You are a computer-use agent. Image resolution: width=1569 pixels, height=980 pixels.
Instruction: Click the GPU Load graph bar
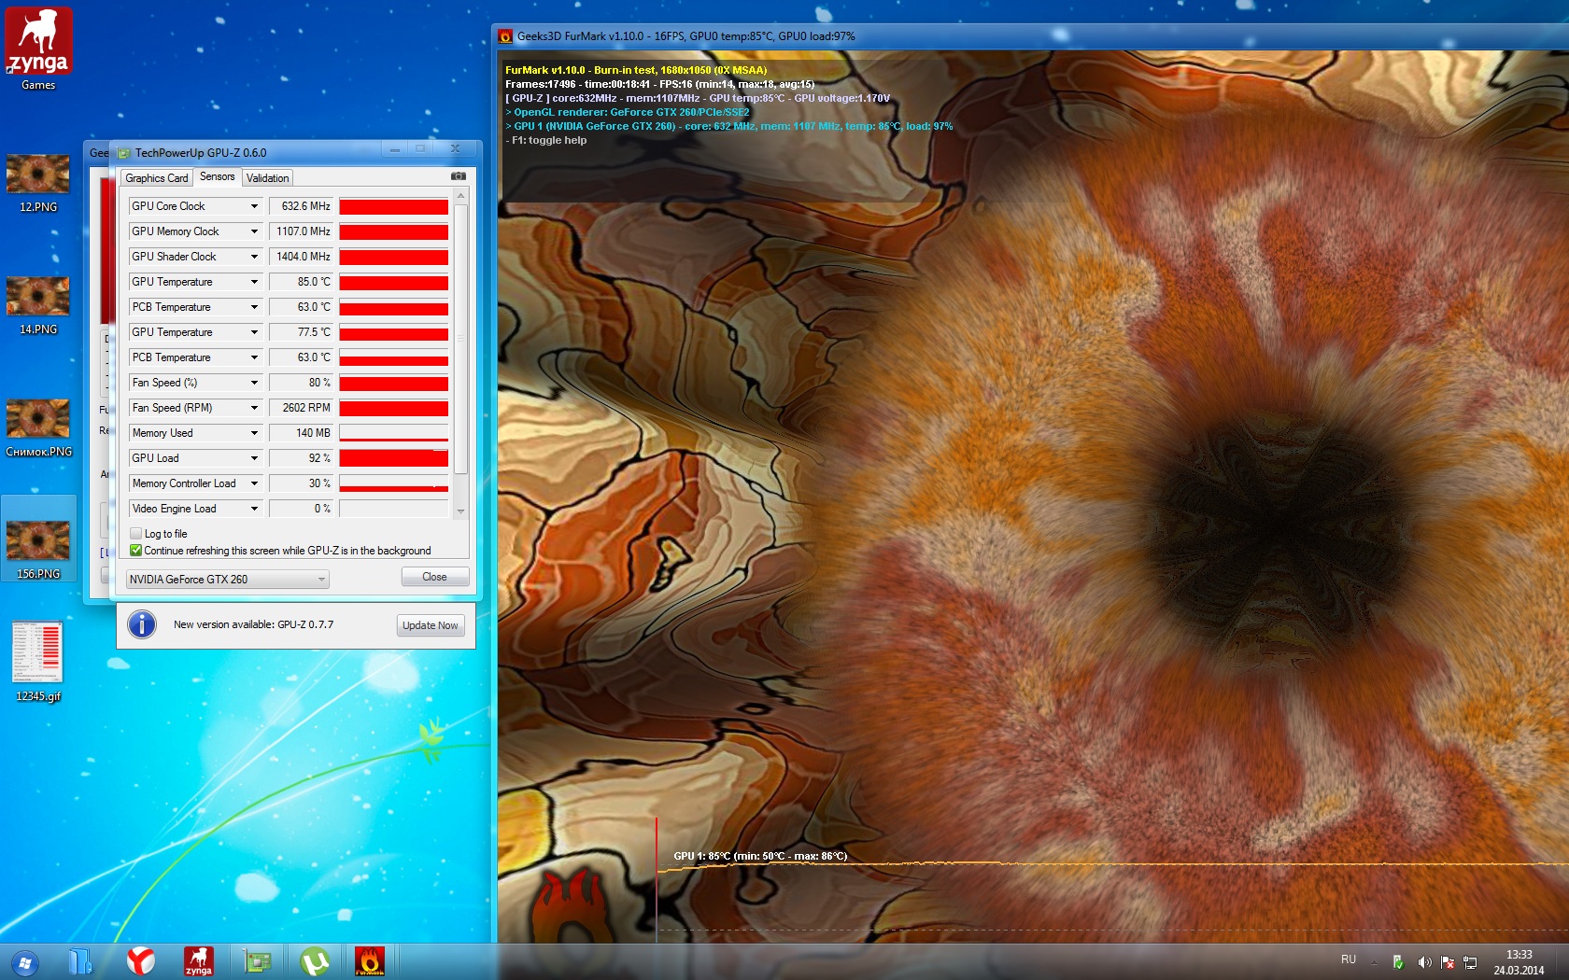[394, 458]
